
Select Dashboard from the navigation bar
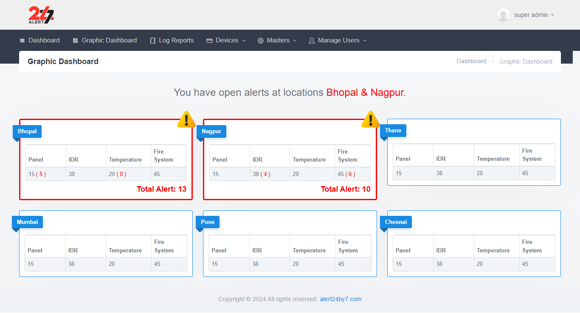pyautogui.click(x=44, y=40)
